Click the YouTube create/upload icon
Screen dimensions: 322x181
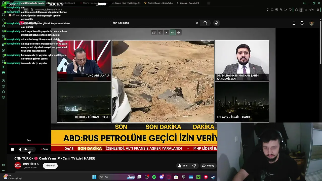coord(294,23)
